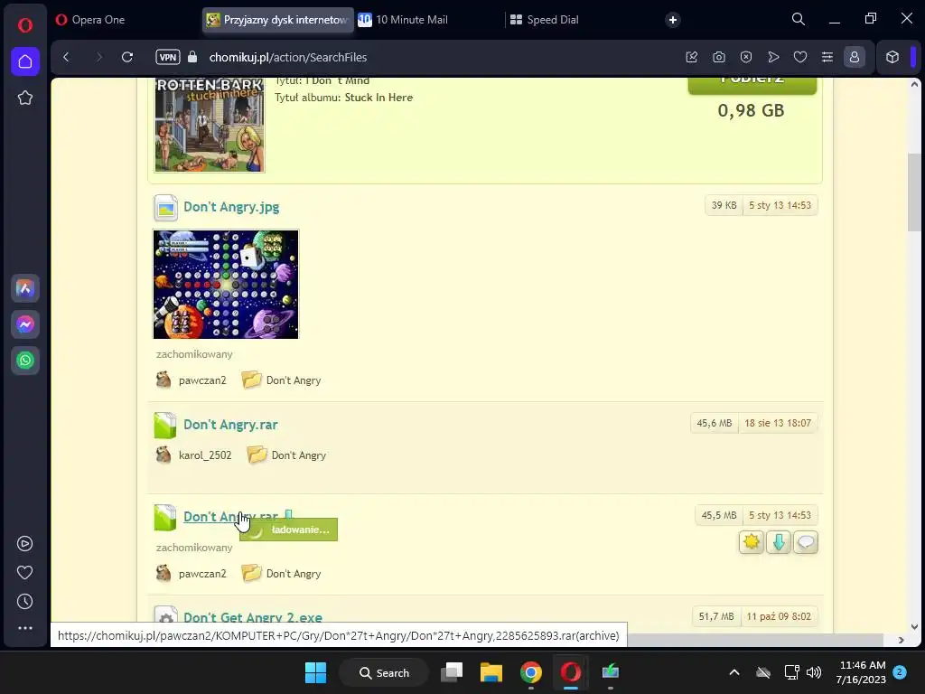Open bookmarks star in sidebar
Image resolution: width=925 pixels, height=694 pixels.
24,98
